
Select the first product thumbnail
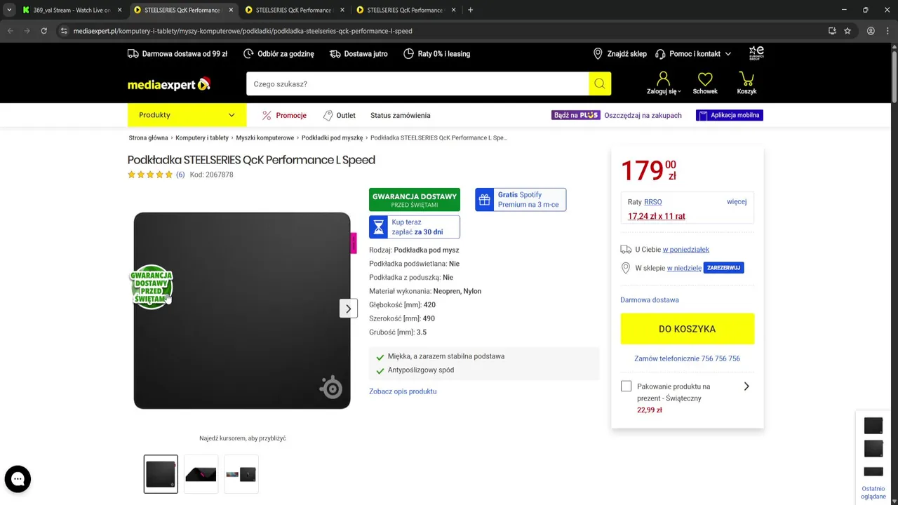[x=161, y=473]
